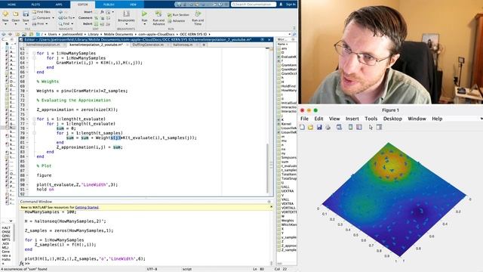Collapse the for loop at line 76
The image size is (483, 272).
(x=34, y=119)
